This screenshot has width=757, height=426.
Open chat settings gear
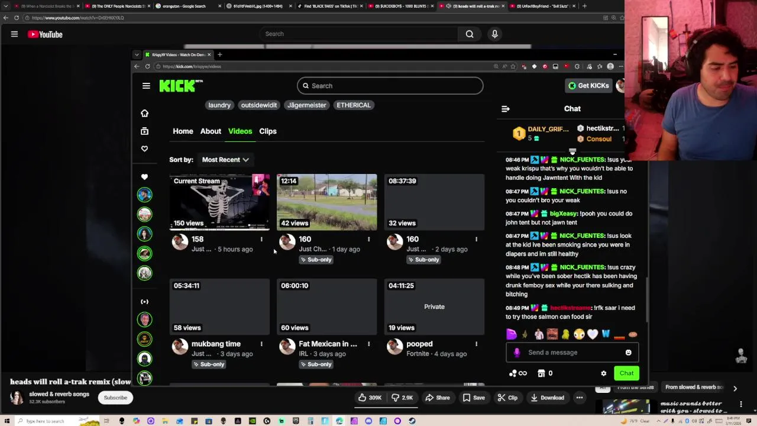603,373
